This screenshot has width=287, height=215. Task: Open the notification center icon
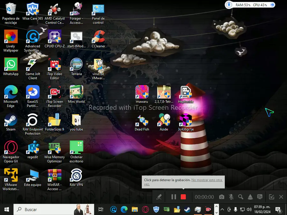278,210
